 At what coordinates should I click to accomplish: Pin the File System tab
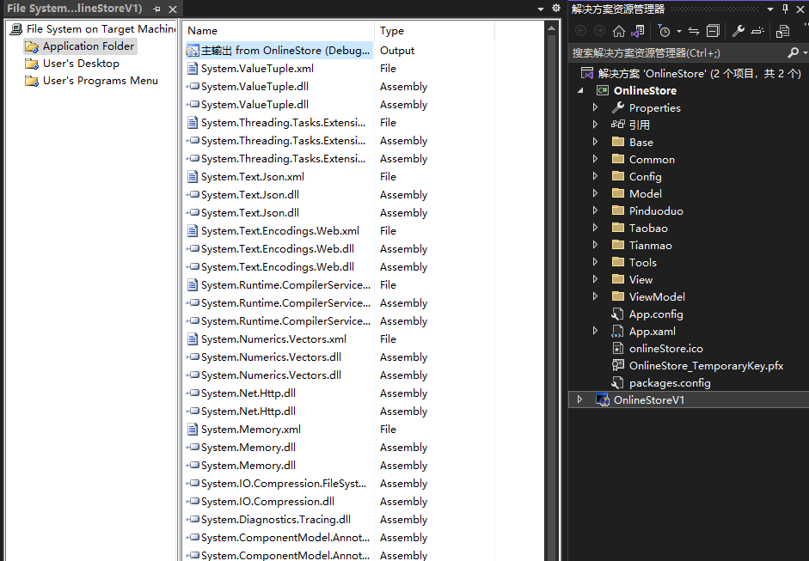tap(156, 9)
